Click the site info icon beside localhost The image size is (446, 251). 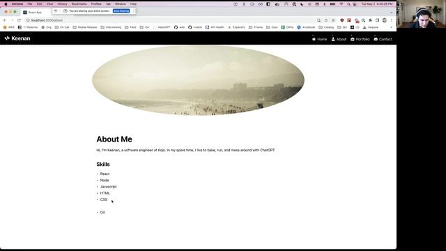coord(28,20)
